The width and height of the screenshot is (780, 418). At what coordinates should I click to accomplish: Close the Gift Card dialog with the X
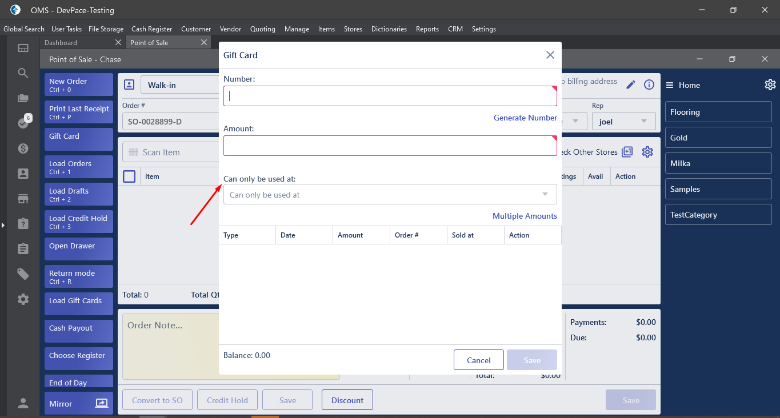pos(550,55)
